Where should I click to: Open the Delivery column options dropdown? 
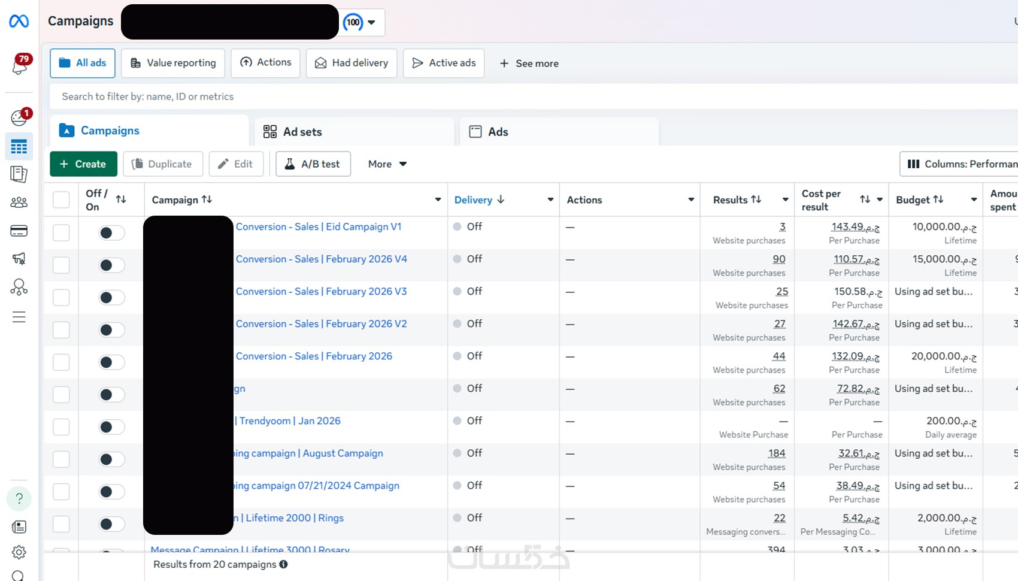point(550,199)
